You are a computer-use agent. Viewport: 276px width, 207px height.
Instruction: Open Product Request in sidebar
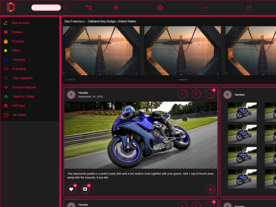pyautogui.click(x=25, y=87)
